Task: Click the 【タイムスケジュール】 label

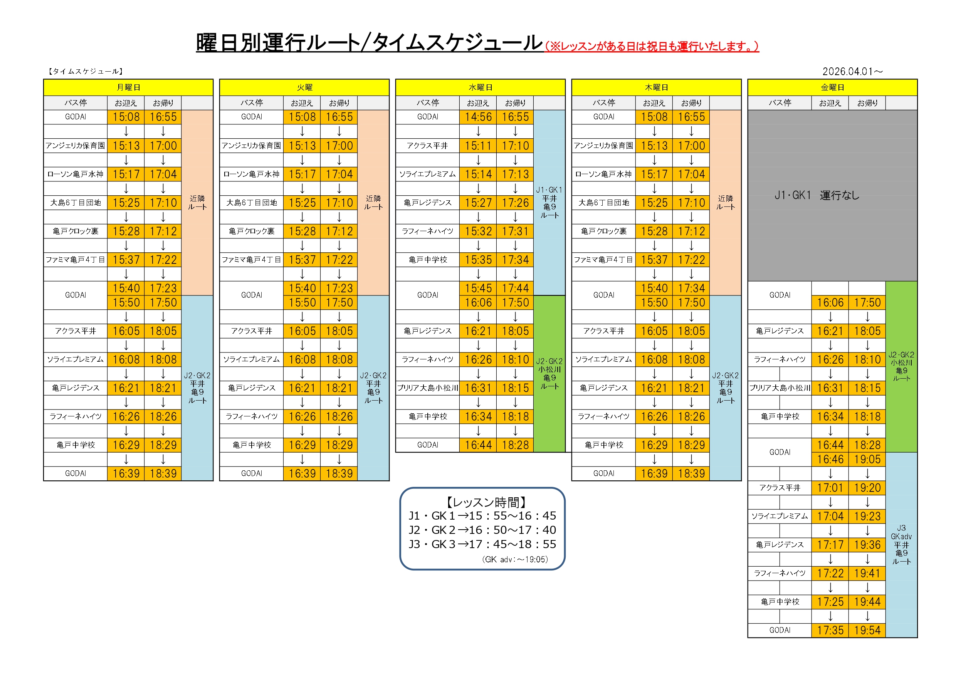Action: tap(86, 72)
